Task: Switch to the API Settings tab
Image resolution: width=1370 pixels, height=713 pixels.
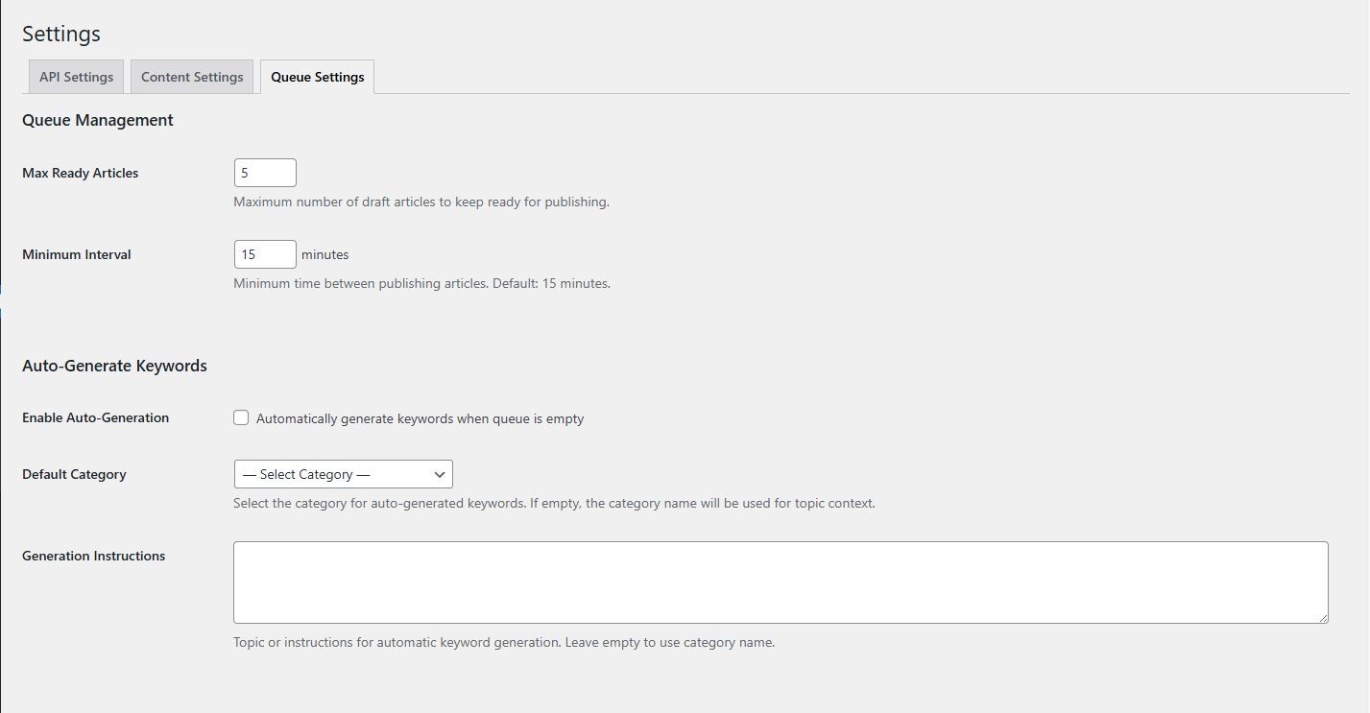Action: pyautogui.click(x=75, y=76)
